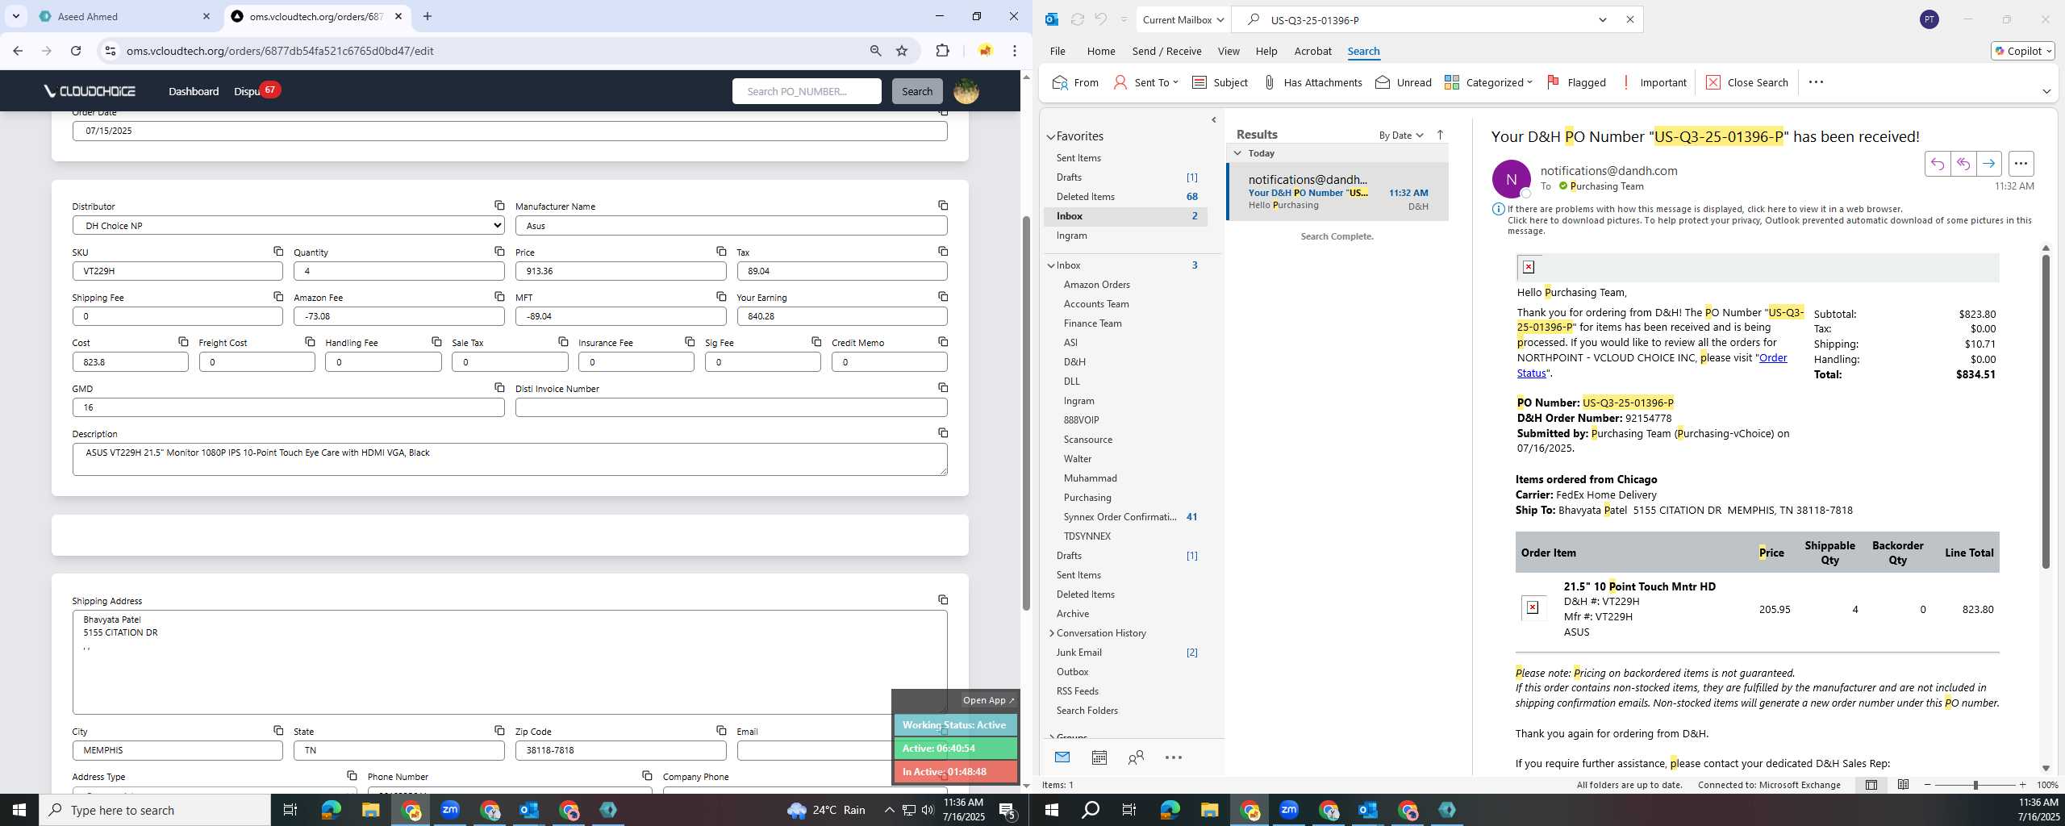Viewport: 2065px width, 826px height.
Task: Click Forward arrow in Outlook message
Action: click(1989, 164)
